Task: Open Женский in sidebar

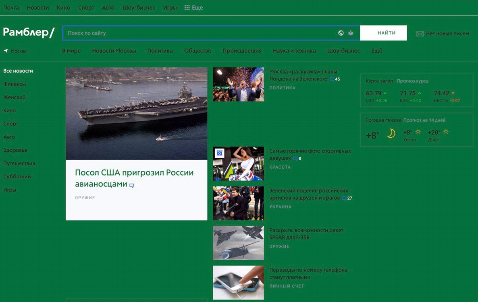Action: [x=15, y=97]
